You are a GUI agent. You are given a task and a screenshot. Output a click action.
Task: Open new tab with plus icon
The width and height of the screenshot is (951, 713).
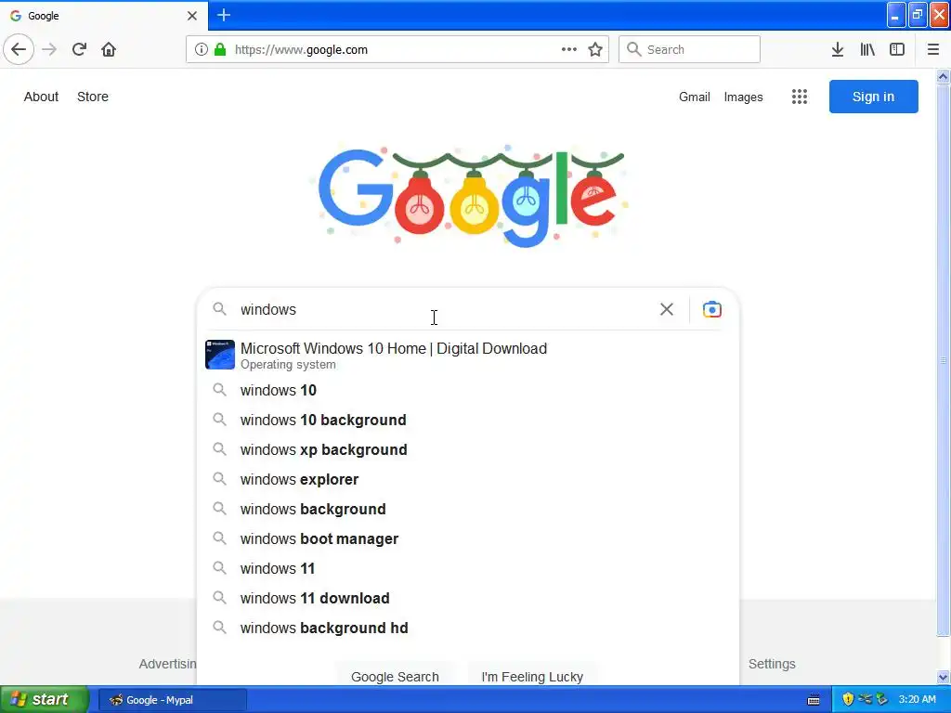click(224, 15)
